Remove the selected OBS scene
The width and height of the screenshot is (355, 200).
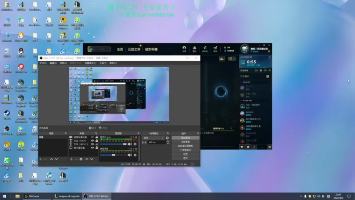(46, 159)
